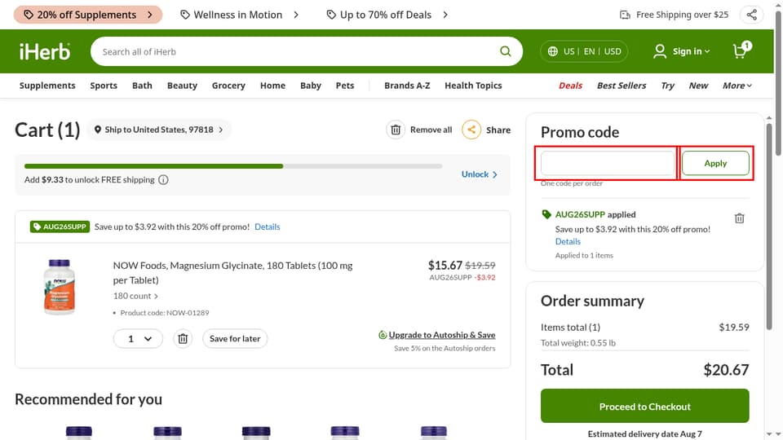Open Brands A-Z
The height and width of the screenshot is (440, 783).
(407, 86)
